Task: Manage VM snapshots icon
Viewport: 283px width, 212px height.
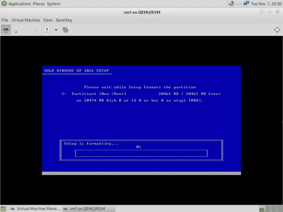Action: [65, 30]
